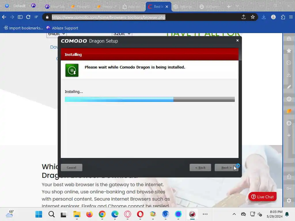Click Import bookmarks in bookmarks bar
The image size is (295, 221).
pos(24,28)
